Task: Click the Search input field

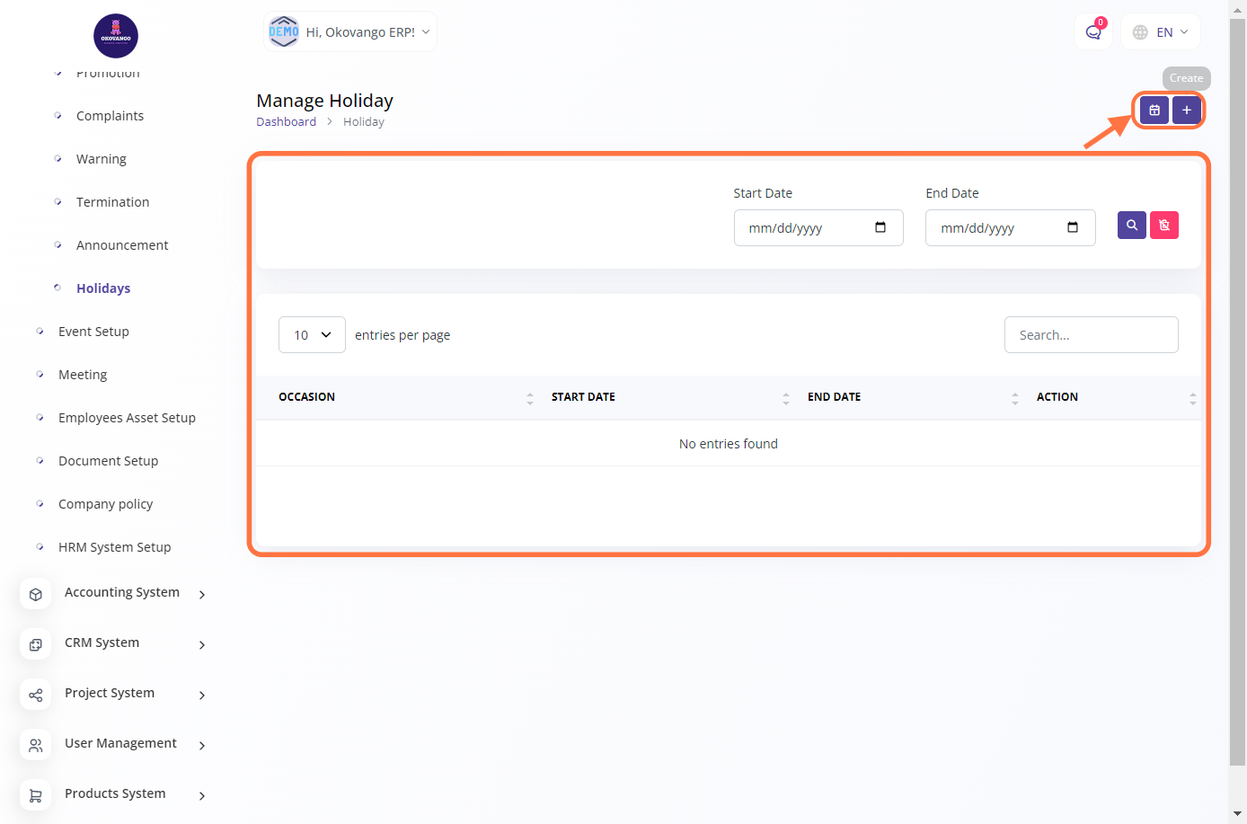Action: coord(1091,335)
